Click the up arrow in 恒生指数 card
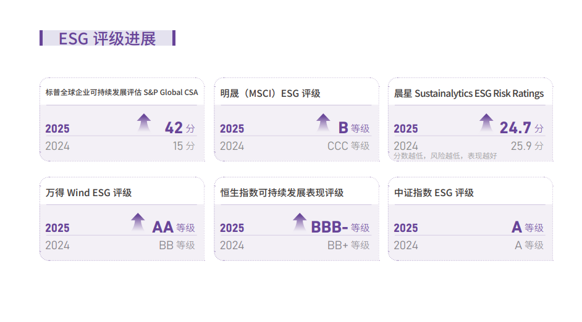Viewport: 582px width, 322px height. 300,222
